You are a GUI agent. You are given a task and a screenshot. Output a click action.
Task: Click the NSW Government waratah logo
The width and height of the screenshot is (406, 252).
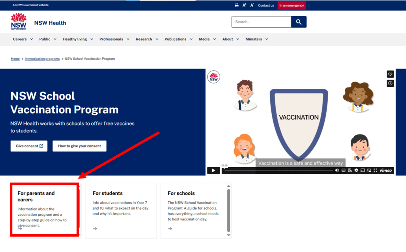(19, 22)
